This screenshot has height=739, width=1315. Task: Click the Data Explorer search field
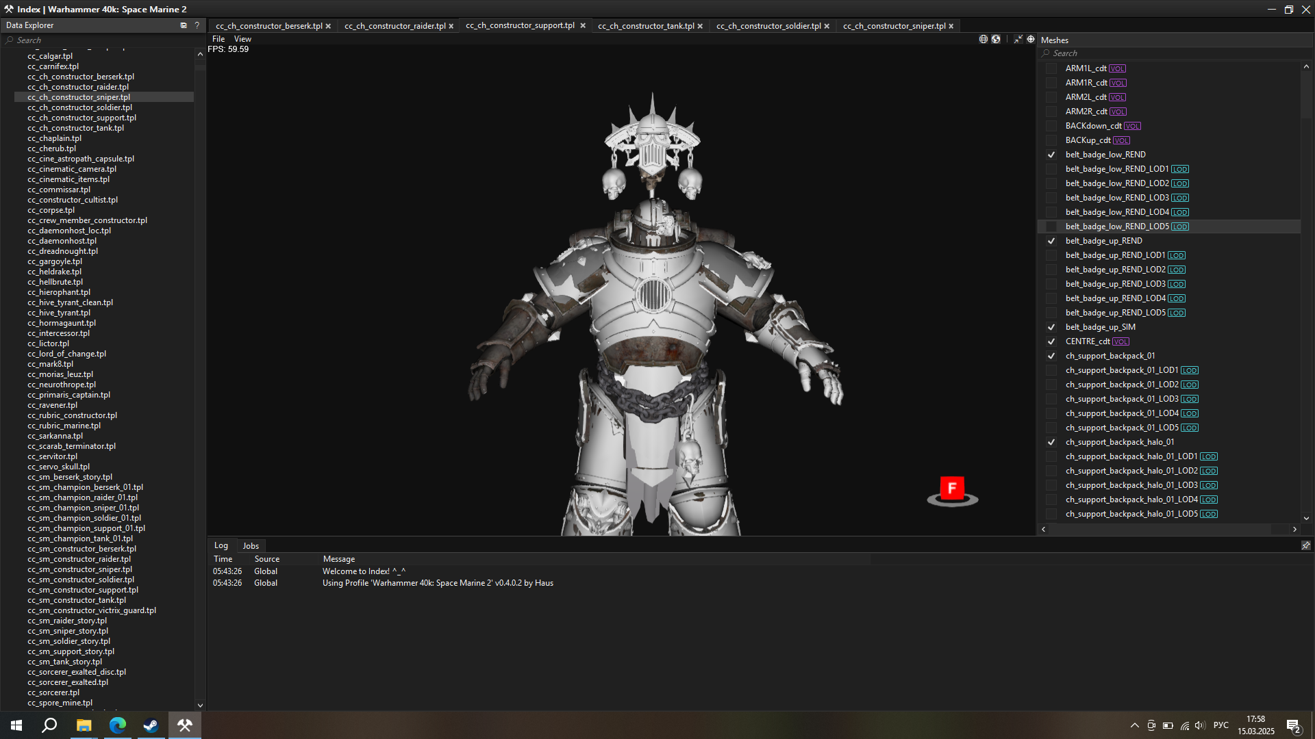tap(103, 40)
